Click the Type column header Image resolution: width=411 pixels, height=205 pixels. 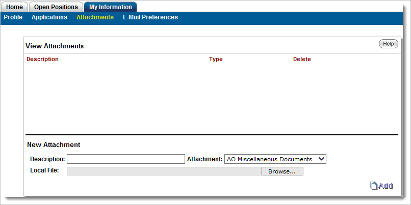216,59
